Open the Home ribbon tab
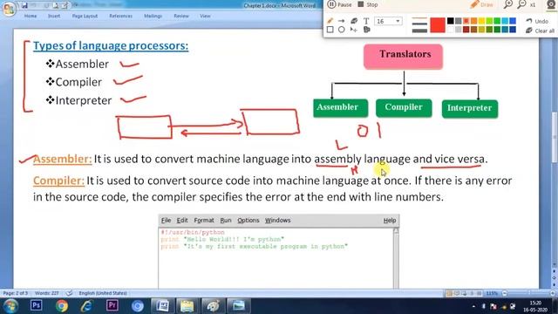 point(31,16)
